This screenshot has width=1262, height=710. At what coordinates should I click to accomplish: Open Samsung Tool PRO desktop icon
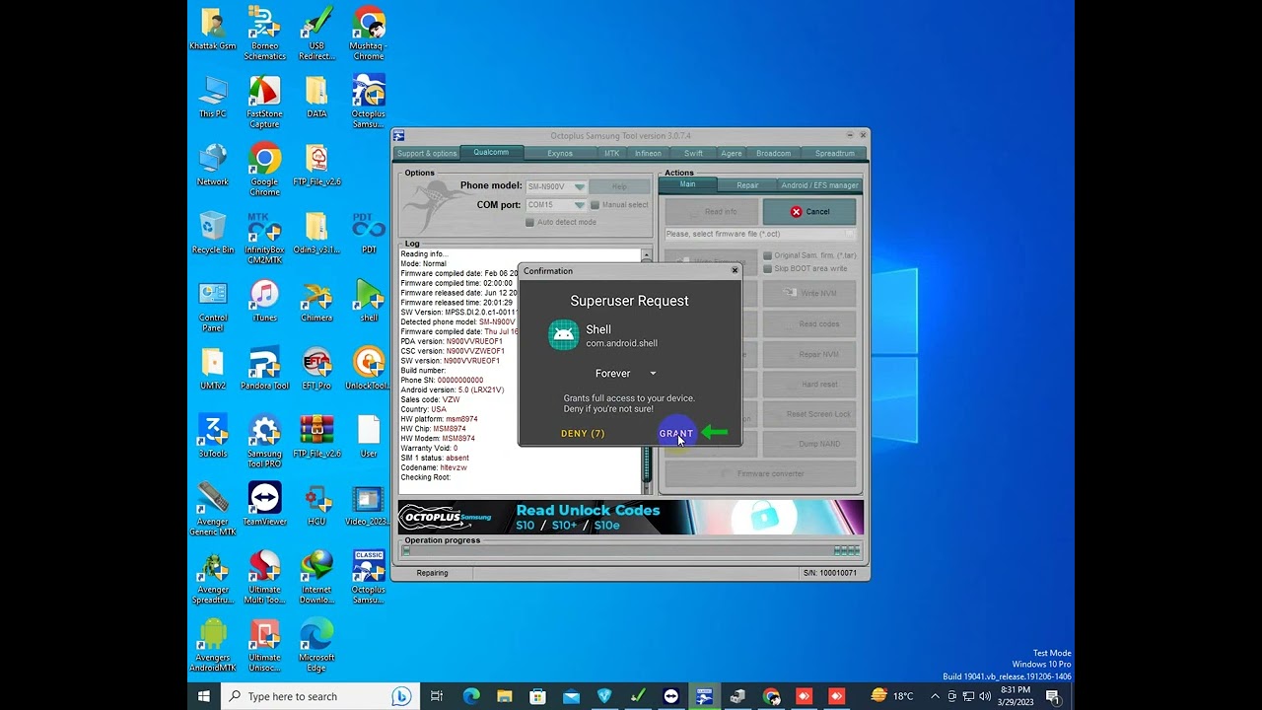(264, 442)
